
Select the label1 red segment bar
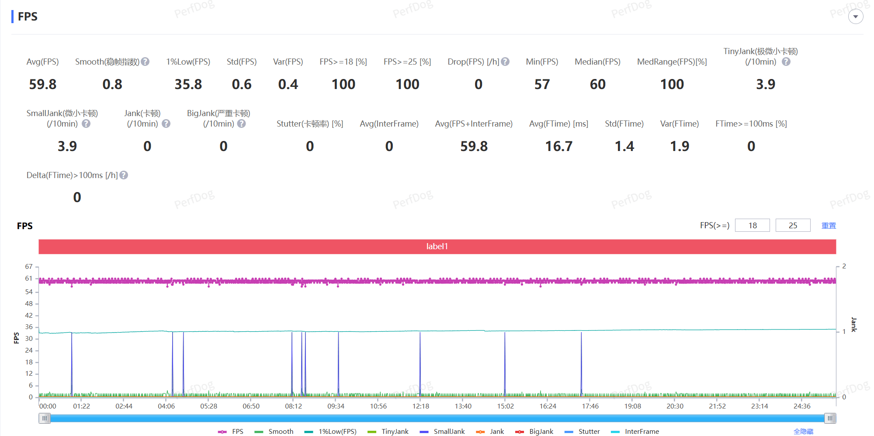[x=437, y=247]
